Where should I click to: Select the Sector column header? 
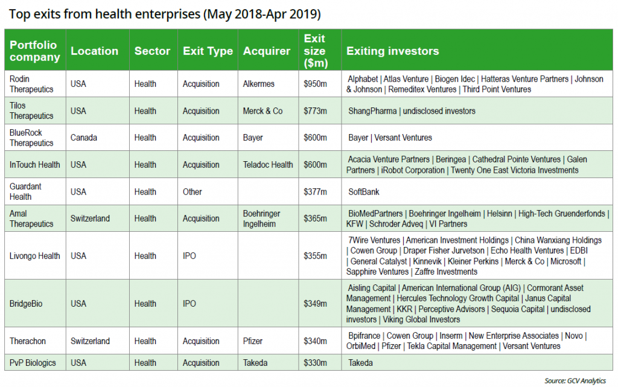pyautogui.click(x=152, y=51)
